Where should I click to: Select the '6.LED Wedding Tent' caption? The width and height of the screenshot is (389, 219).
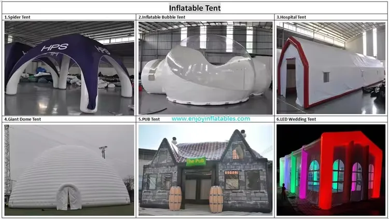pyautogui.click(x=296, y=119)
